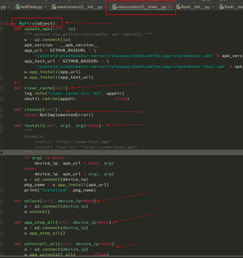
Task: Click the cleanup method name
Action: [33, 109]
